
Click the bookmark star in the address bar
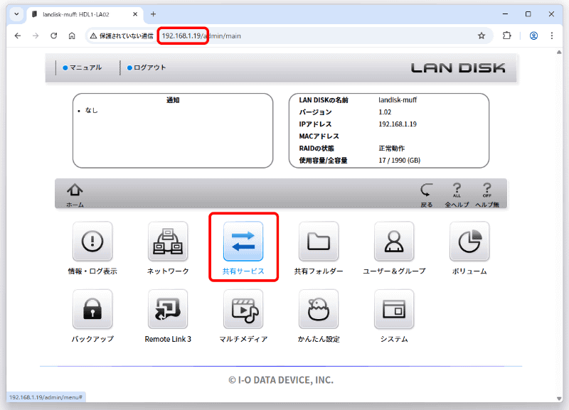482,35
